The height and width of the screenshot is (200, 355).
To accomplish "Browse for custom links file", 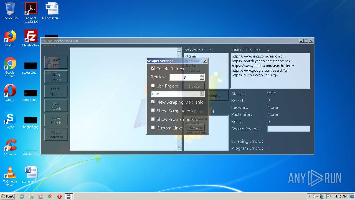I will point(196,128).
